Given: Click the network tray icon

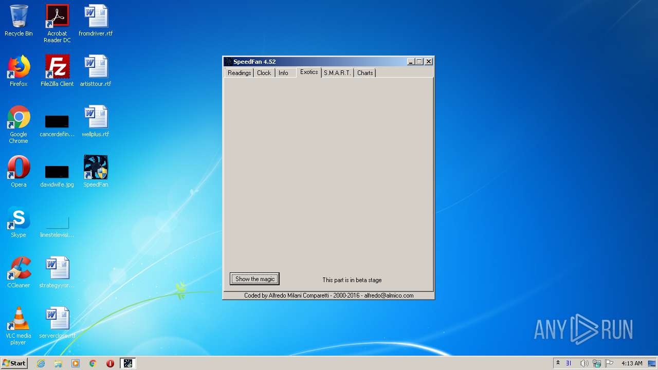Looking at the screenshot, I should pos(597,363).
